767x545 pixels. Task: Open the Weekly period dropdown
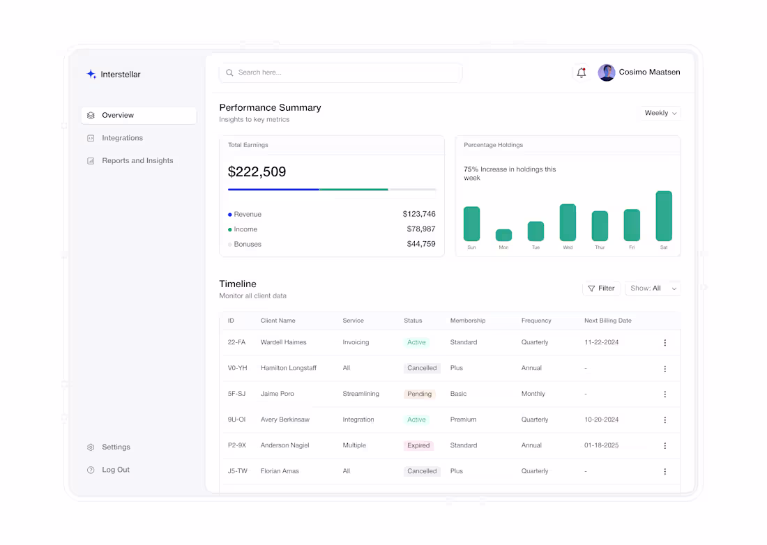coord(659,113)
